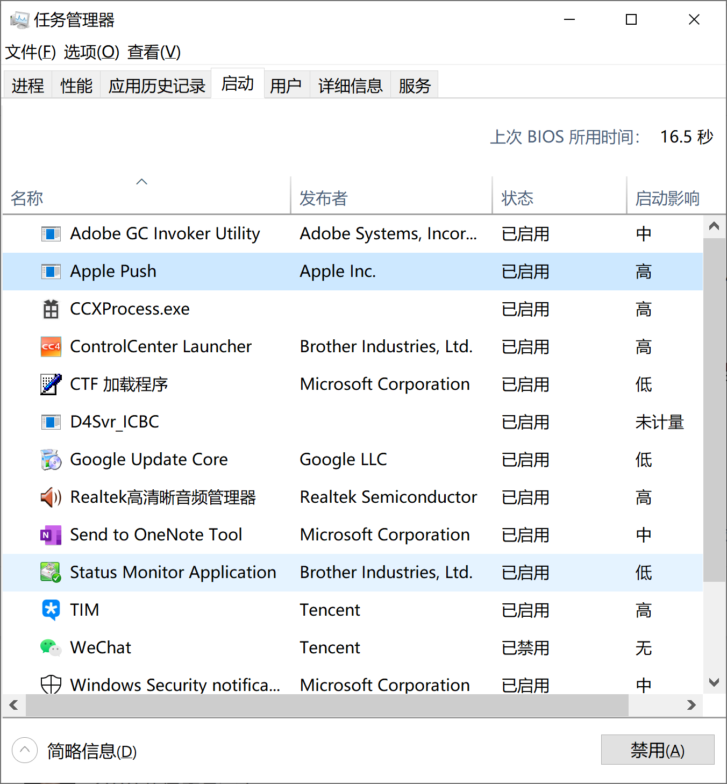Click the ControlCenter Launcher CC4 icon

[51, 347]
